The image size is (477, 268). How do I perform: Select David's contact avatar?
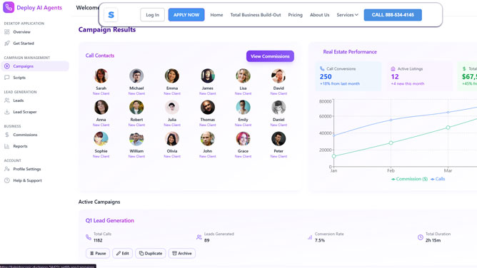(278, 76)
